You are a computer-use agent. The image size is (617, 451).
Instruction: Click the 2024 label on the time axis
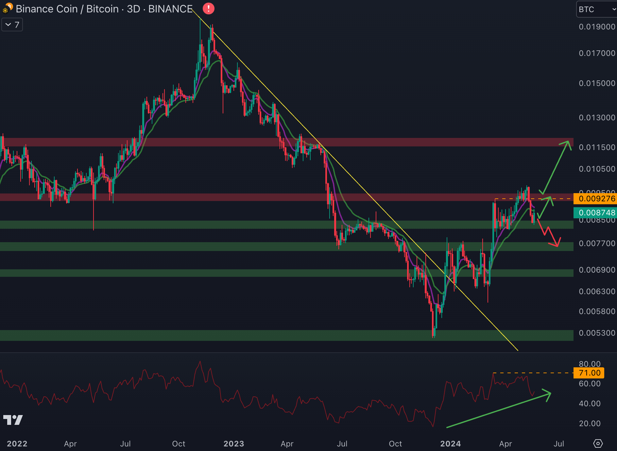(450, 443)
